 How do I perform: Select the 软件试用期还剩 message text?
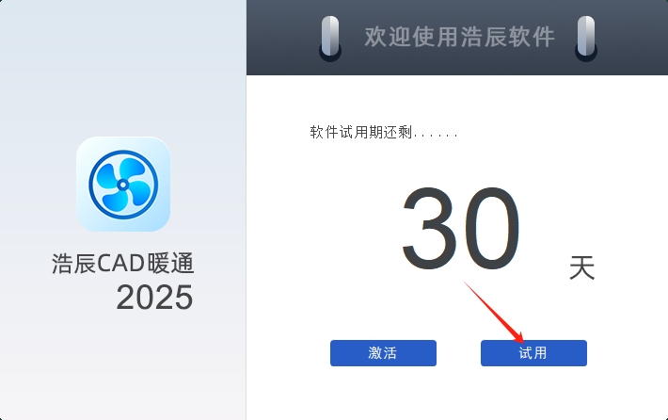[361, 132]
